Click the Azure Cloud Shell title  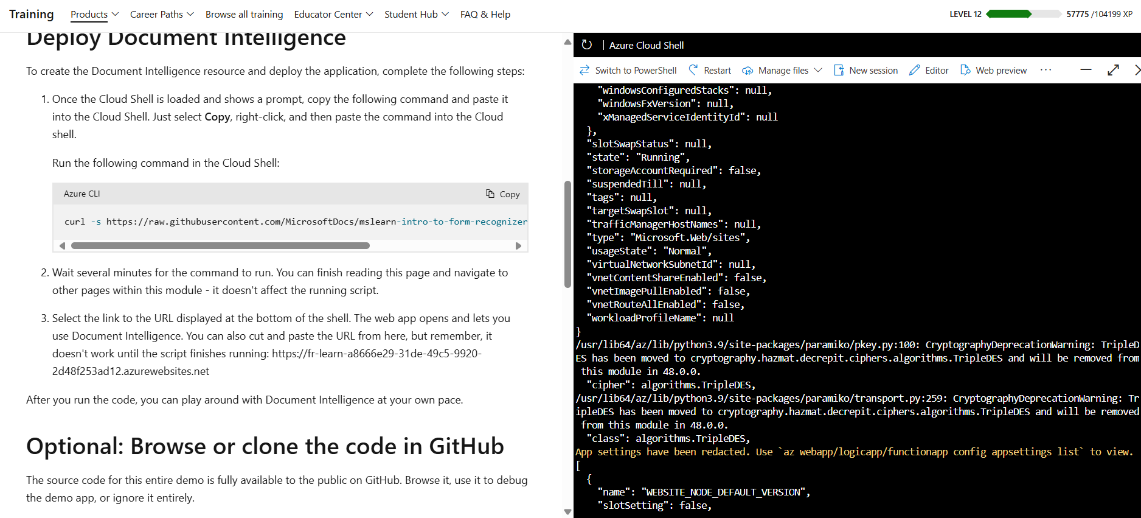[647, 45]
